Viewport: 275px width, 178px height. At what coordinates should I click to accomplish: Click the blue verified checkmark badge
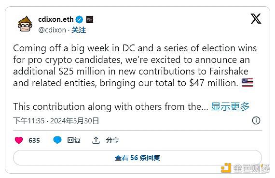coord(79,19)
